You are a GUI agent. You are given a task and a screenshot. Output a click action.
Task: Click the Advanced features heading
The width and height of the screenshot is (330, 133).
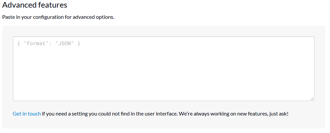[x=35, y=5]
